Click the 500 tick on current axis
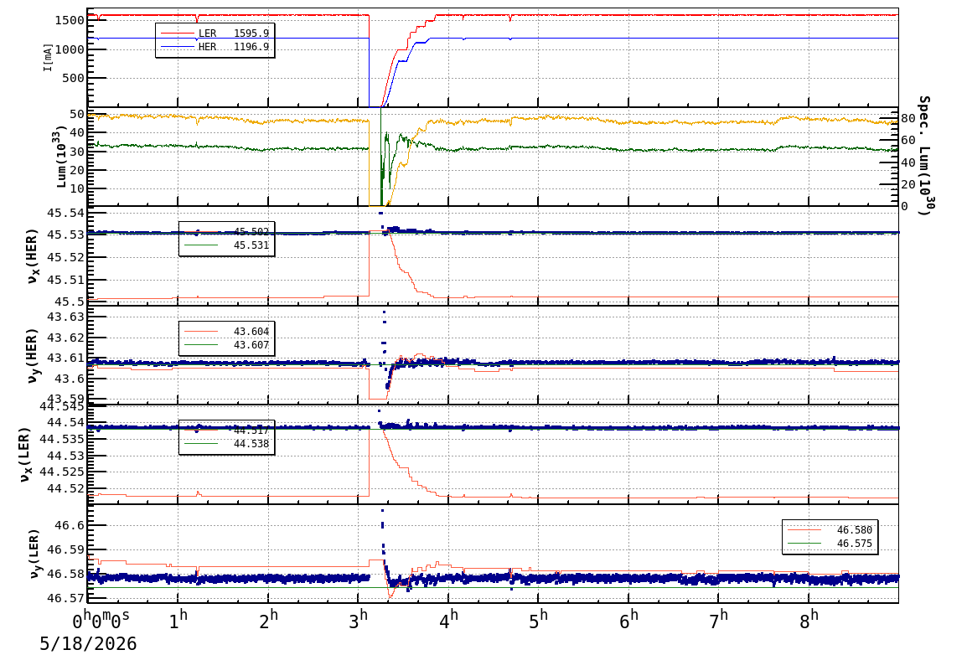This screenshot has height=655, width=967. 73,78
